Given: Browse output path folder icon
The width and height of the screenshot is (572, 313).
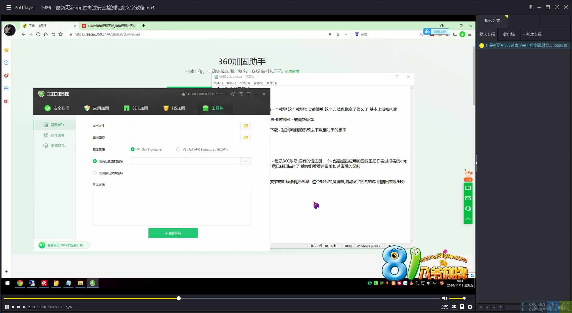Looking at the screenshot, I should (x=245, y=138).
